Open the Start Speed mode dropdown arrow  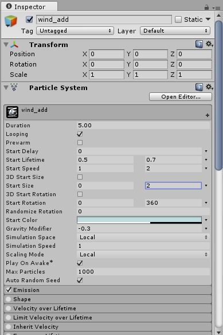click(206, 168)
